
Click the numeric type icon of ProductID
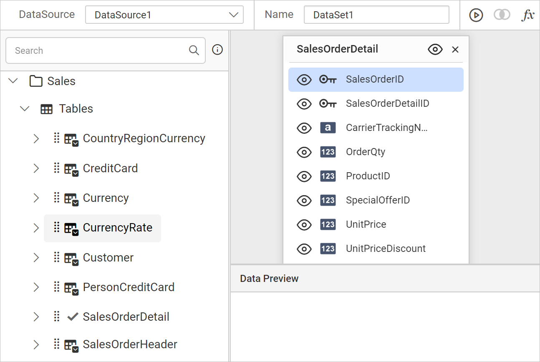pyautogui.click(x=328, y=176)
